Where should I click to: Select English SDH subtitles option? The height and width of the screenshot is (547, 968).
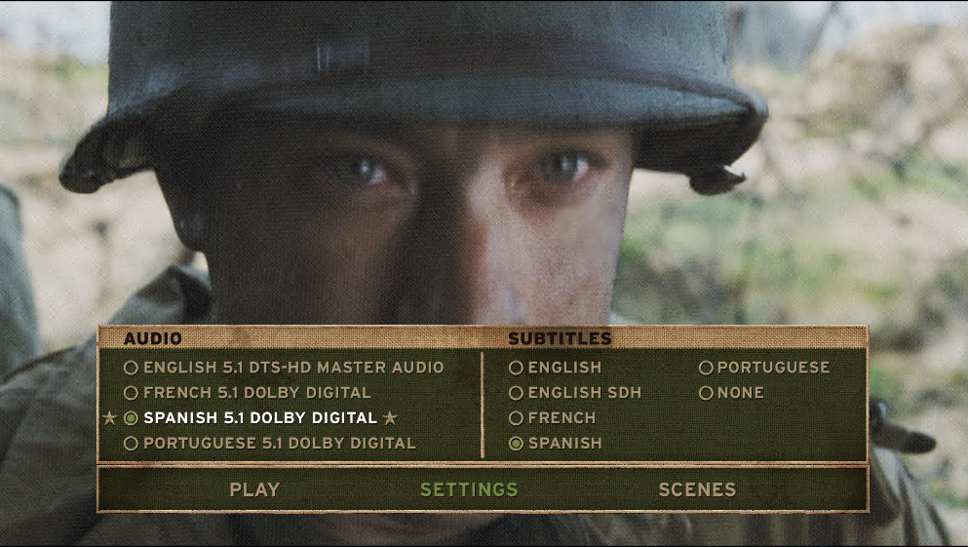pyautogui.click(x=516, y=393)
